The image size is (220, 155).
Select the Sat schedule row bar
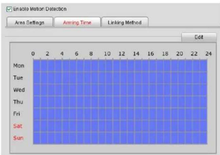pyautogui.click(x=120, y=126)
